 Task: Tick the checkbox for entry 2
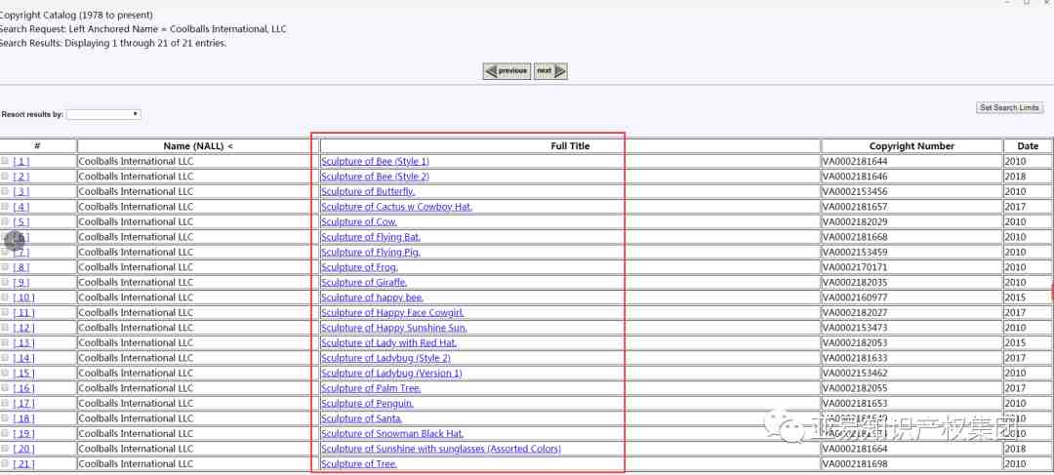pos(5,176)
